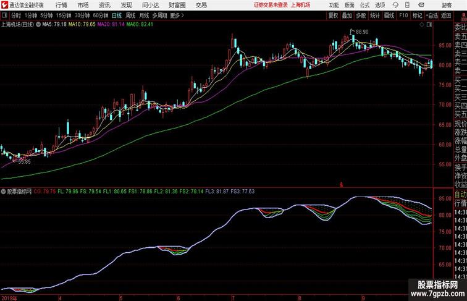Open the 选项 menu
Viewport: 467px width, 301px height.
point(380,5)
